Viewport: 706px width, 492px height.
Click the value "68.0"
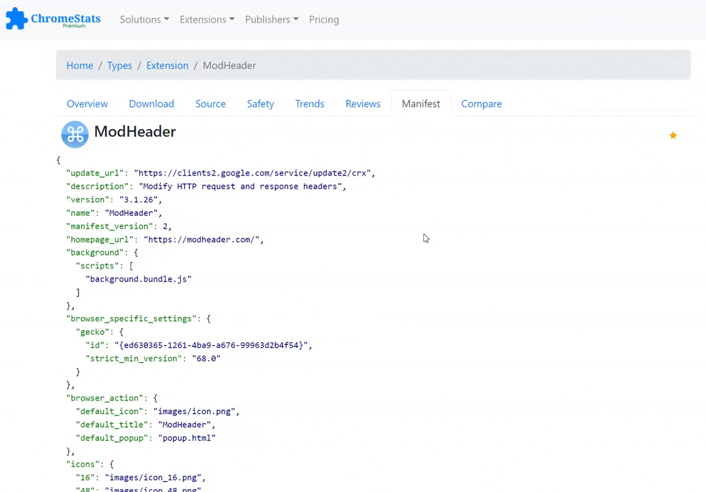pyautogui.click(x=206, y=359)
